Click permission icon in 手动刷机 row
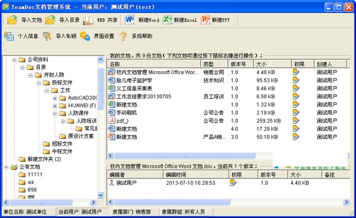Screen dimensions: 356x218 pos(295,113)
